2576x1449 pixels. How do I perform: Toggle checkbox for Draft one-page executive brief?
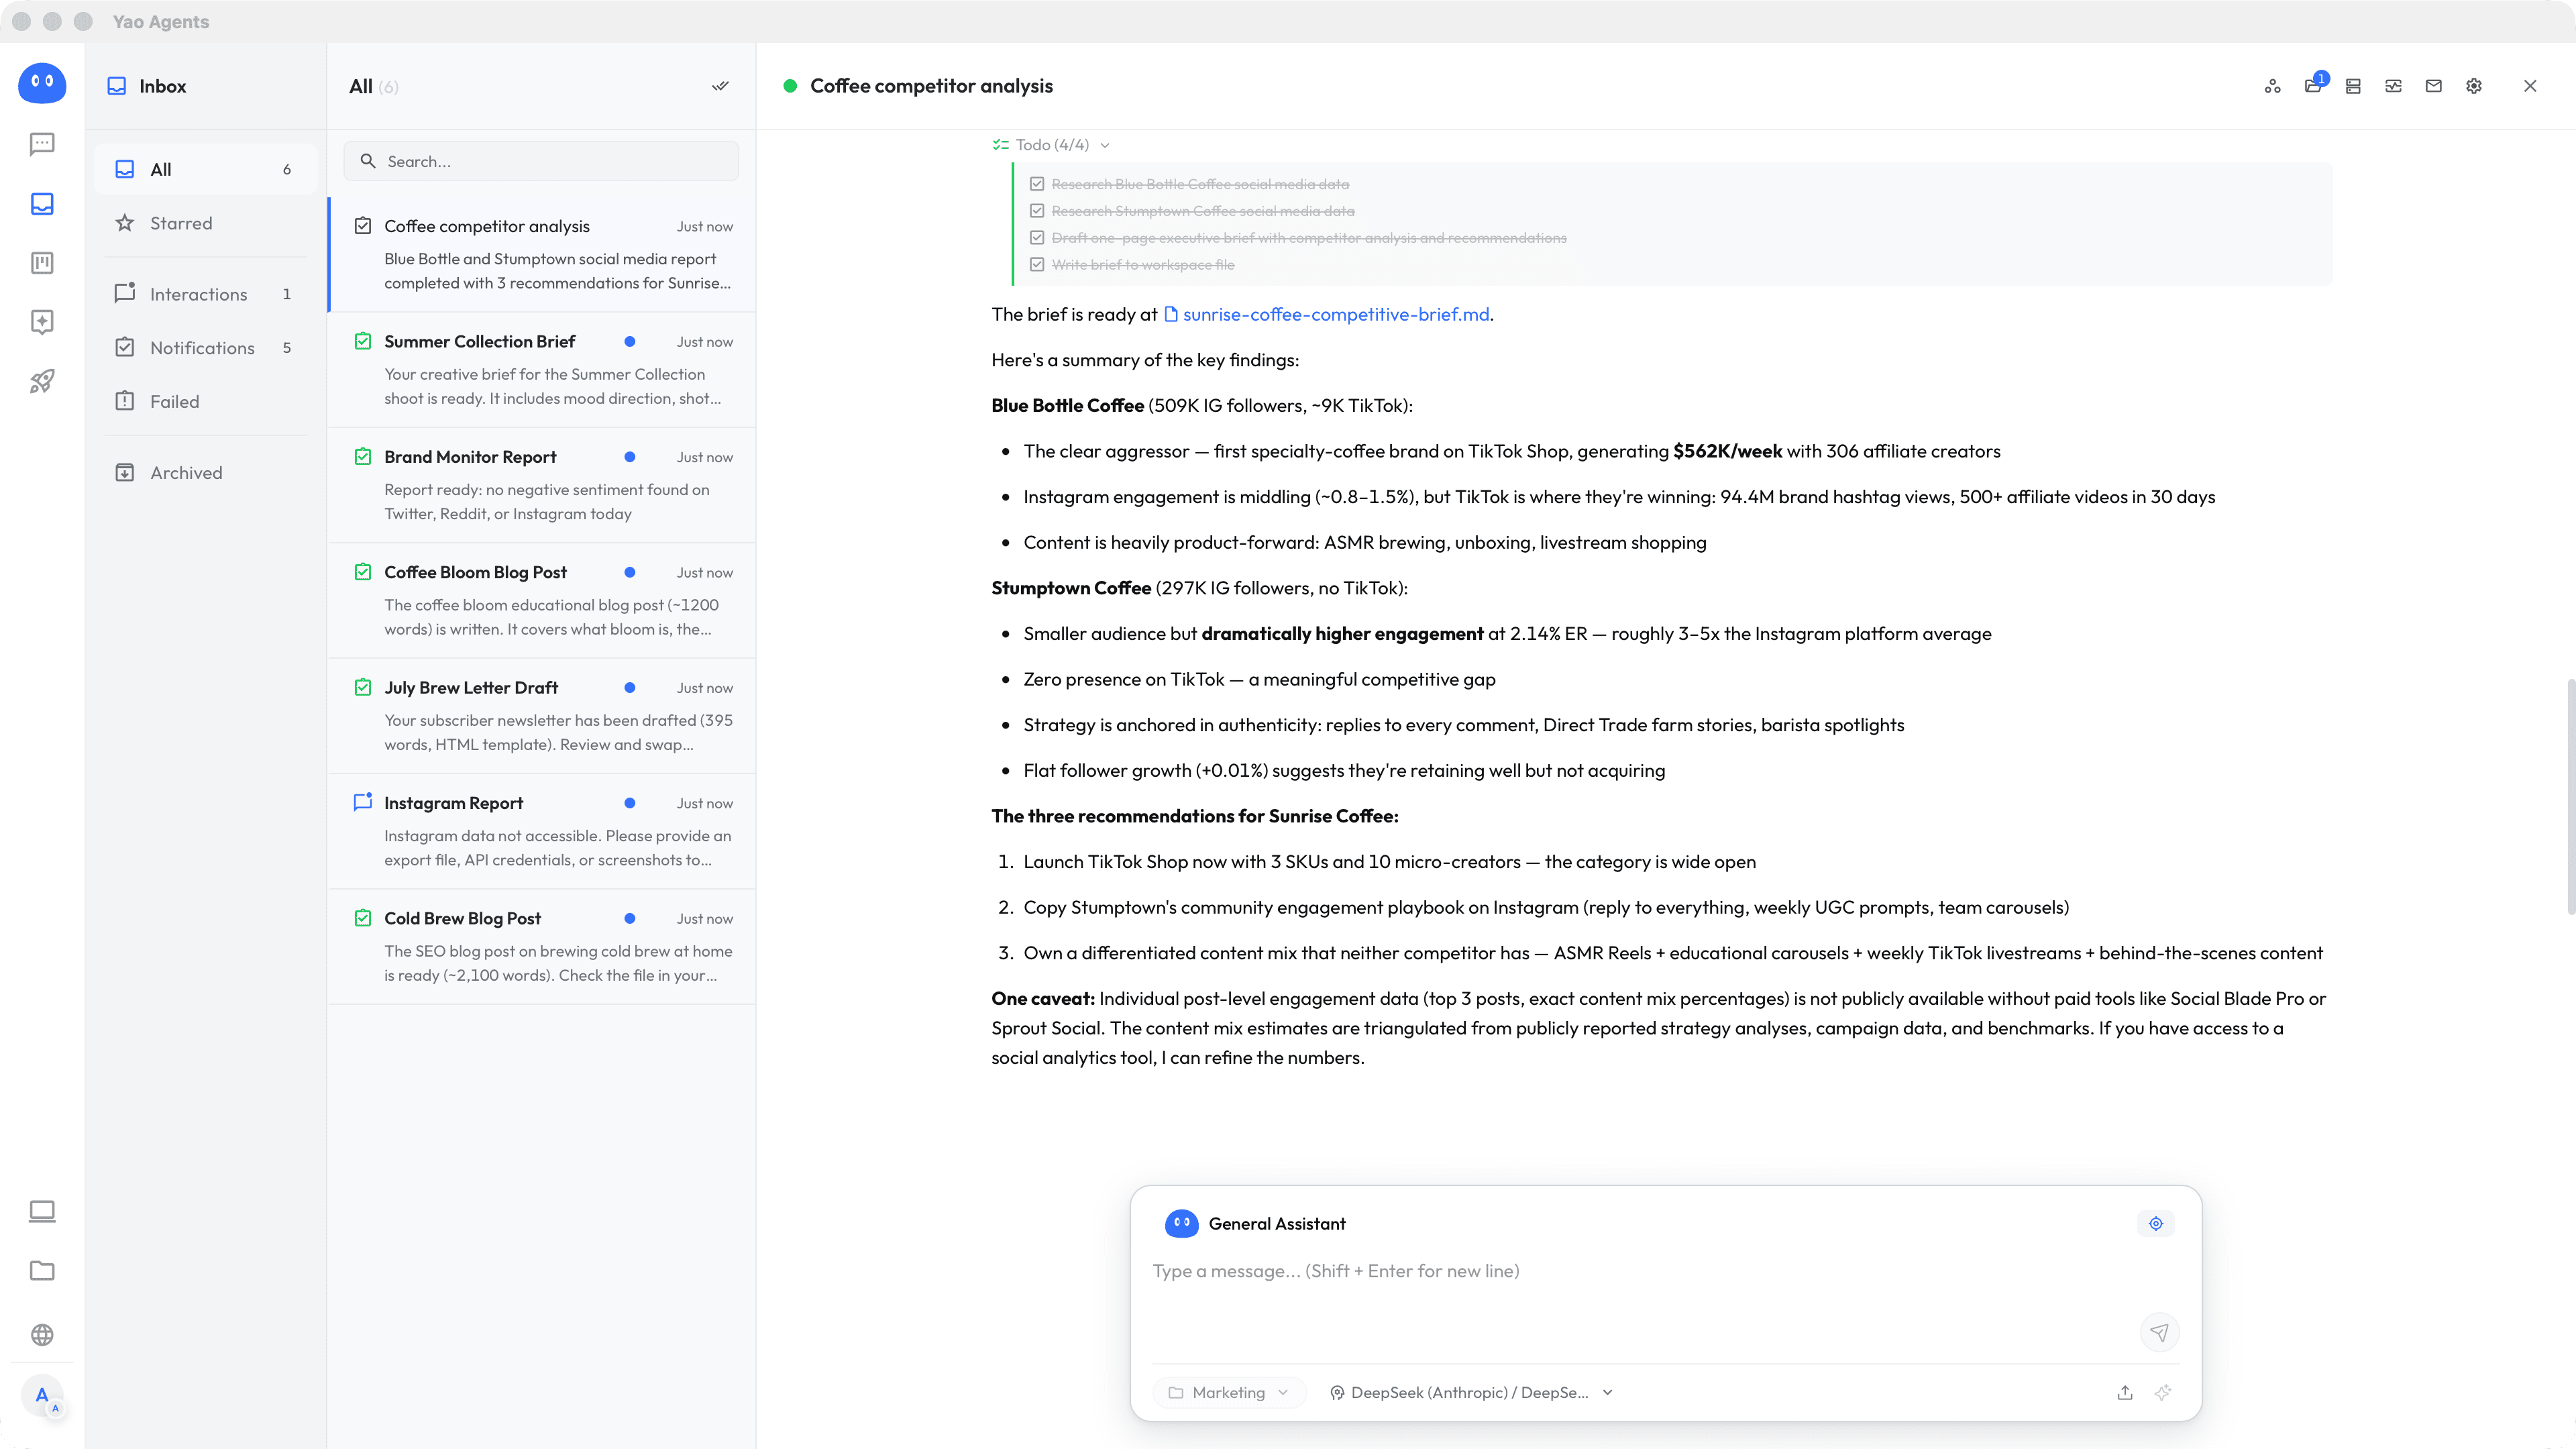click(x=1037, y=238)
